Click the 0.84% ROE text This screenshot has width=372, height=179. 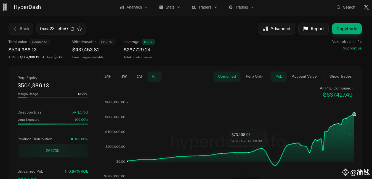(78, 172)
